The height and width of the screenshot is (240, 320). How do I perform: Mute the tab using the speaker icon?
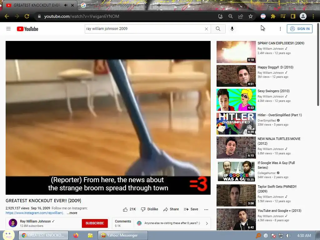[x=66, y=5]
